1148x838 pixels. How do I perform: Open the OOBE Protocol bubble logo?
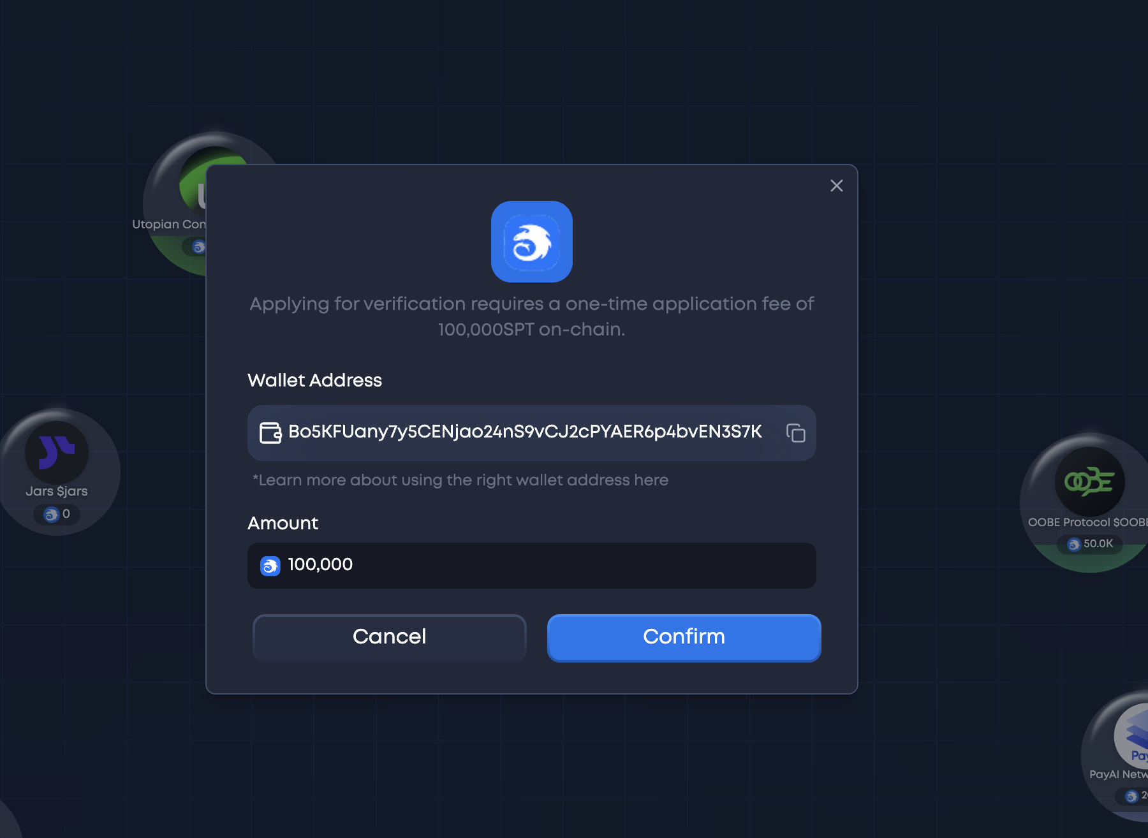pos(1089,481)
